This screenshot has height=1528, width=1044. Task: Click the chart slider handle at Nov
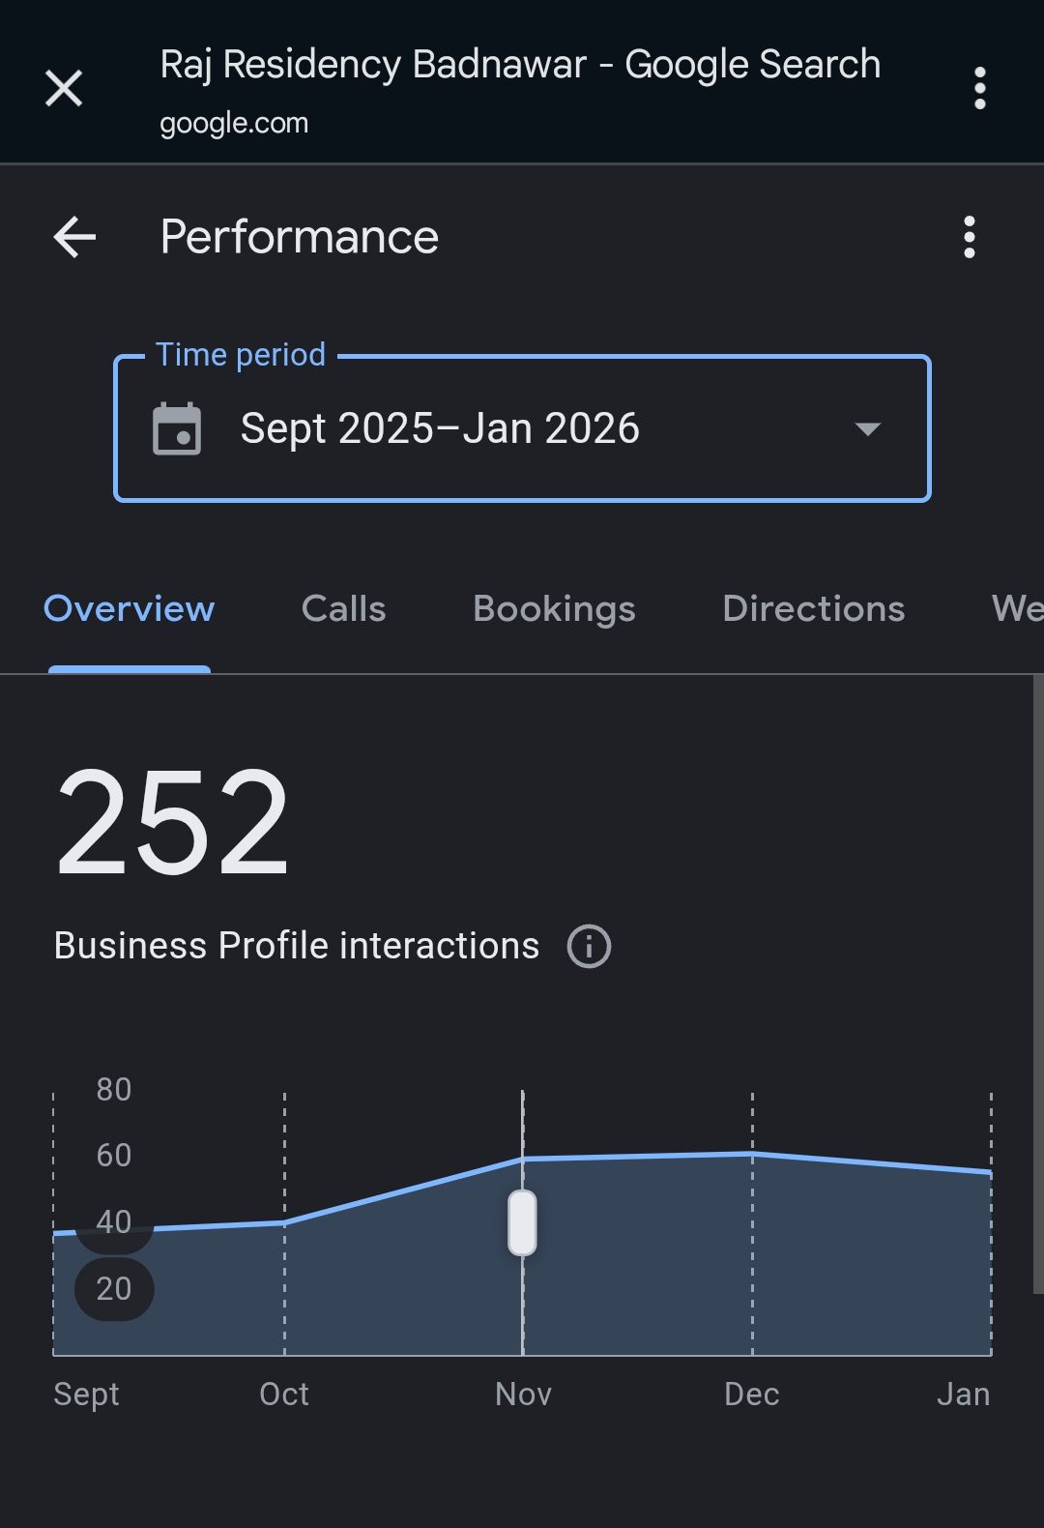point(522,1222)
